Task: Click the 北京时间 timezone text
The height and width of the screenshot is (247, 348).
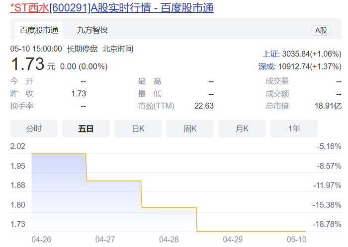Action: coord(118,49)
